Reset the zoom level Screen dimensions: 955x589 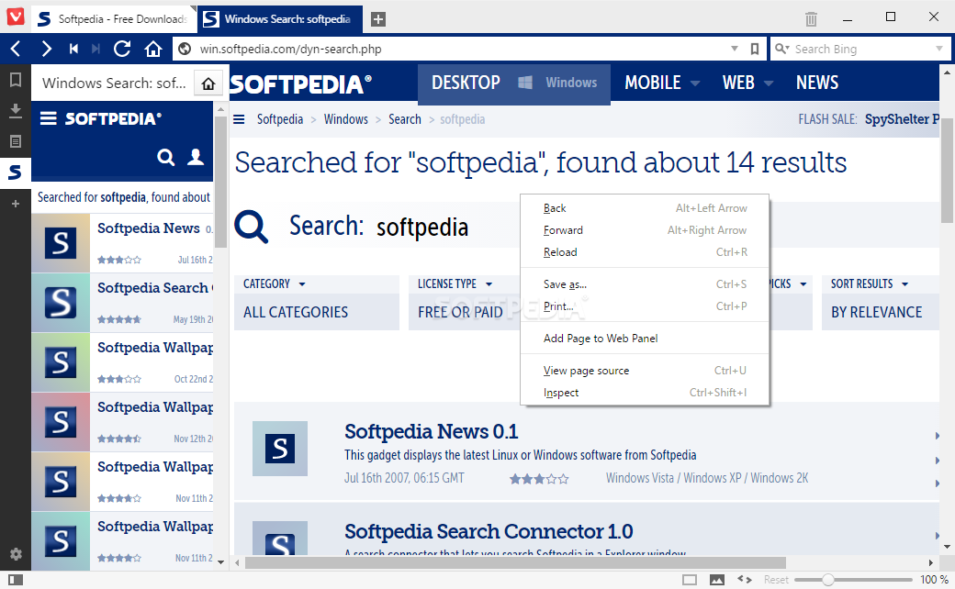776,580
